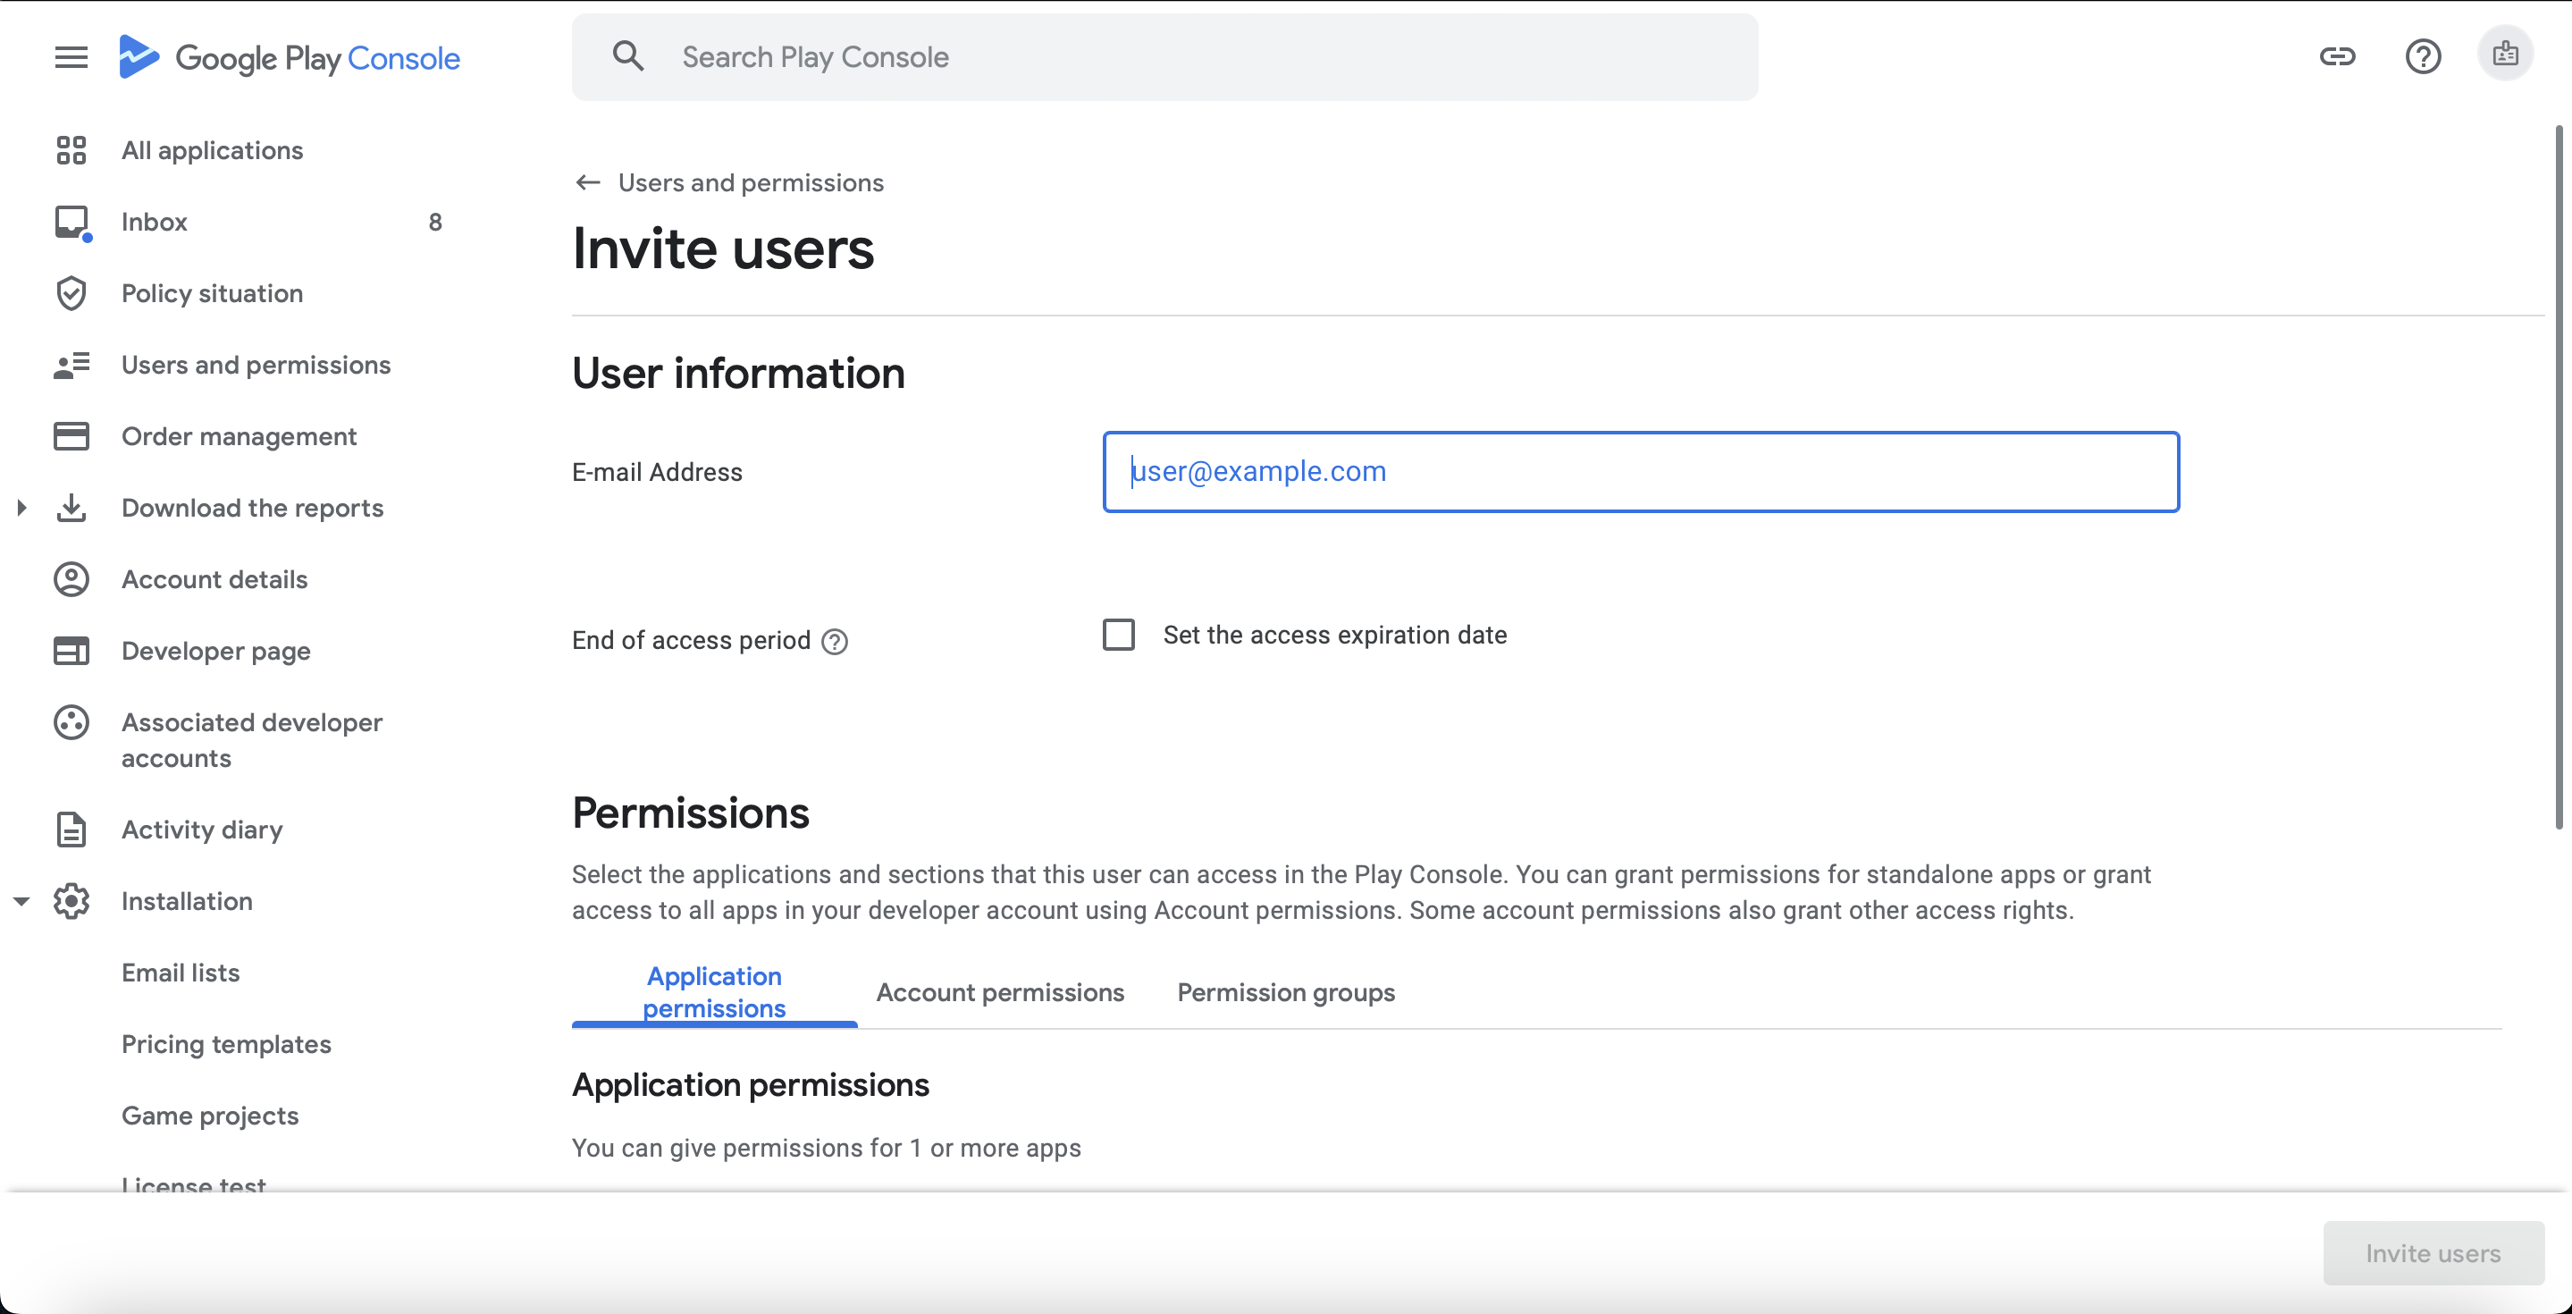Click the back arrow to Users and permissions

coord(588,182)
